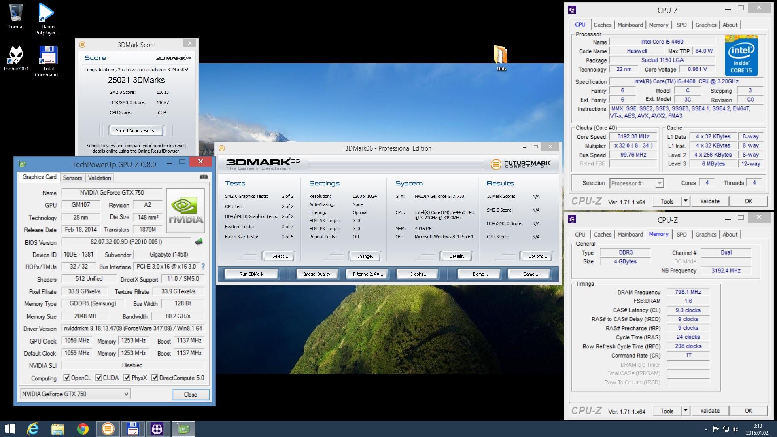Screen dimensions: 777x437
Task: Click the Windows Start button
Action: (10, 429)
